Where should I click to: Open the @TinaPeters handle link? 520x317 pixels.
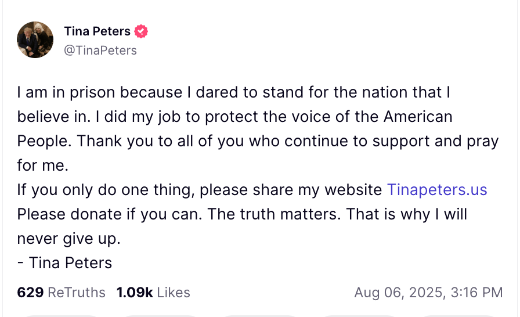[100, 51]
